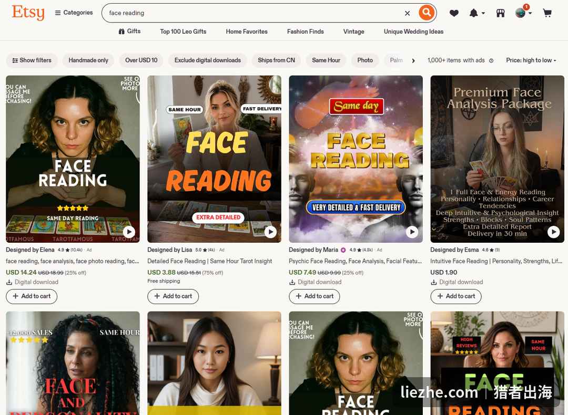The width and height of the screenshot is (568, 415).
Task: Open 'Intuitive Face Reading | Personality' title
Action: [496, 261]
